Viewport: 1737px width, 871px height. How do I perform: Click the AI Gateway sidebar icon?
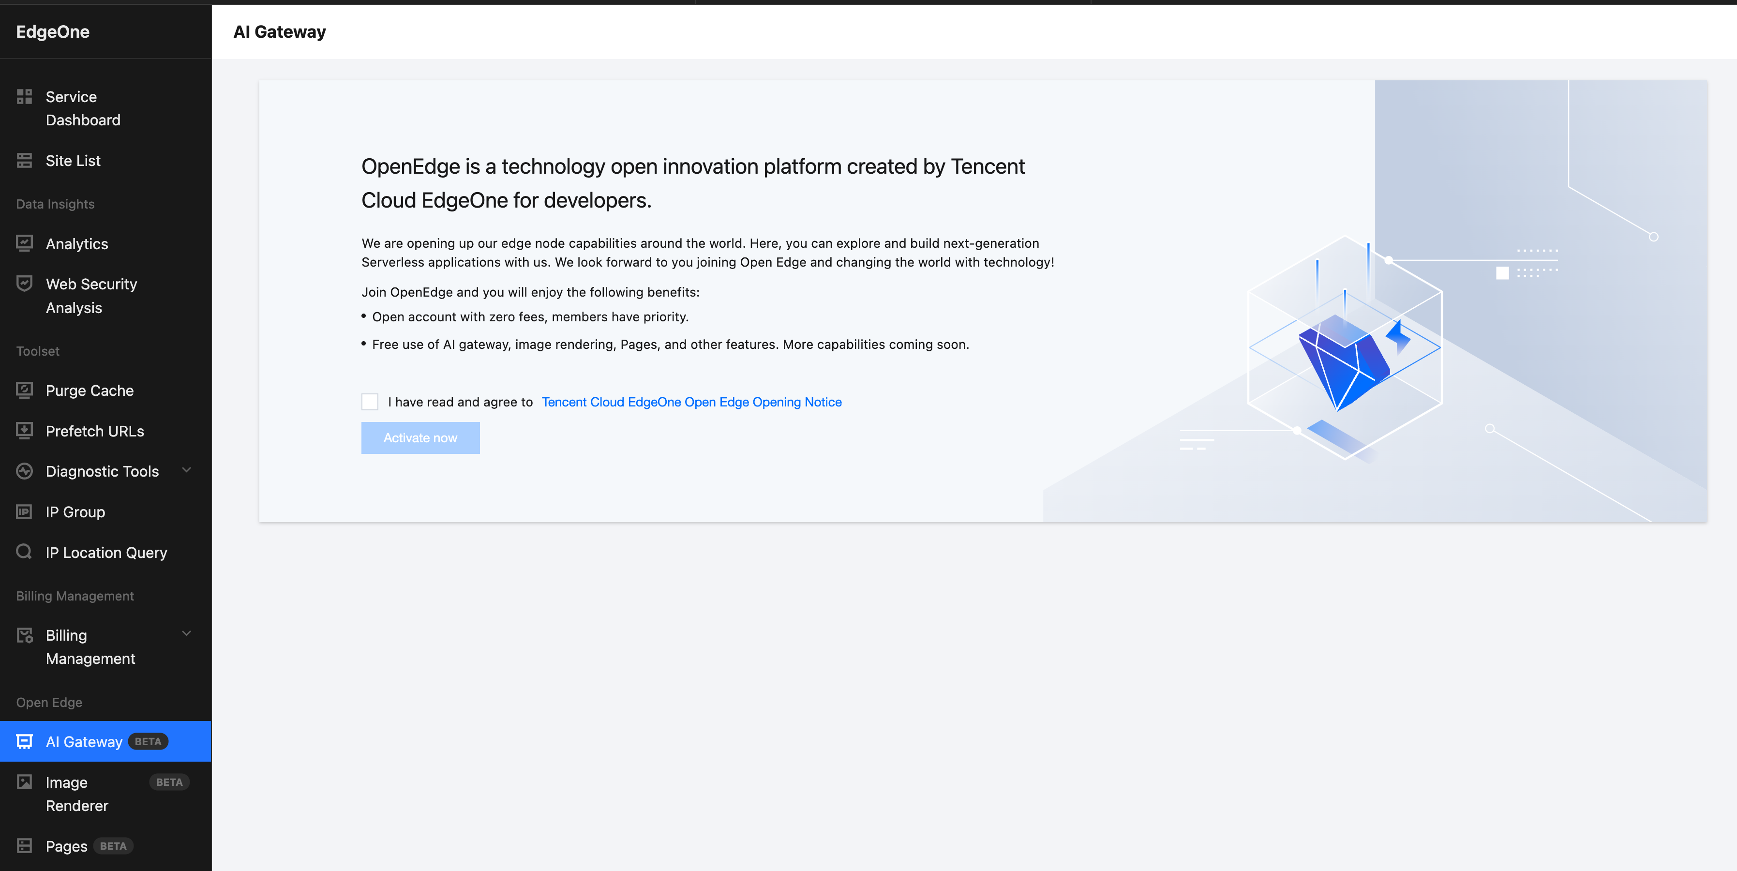click(x=24, y=742)
